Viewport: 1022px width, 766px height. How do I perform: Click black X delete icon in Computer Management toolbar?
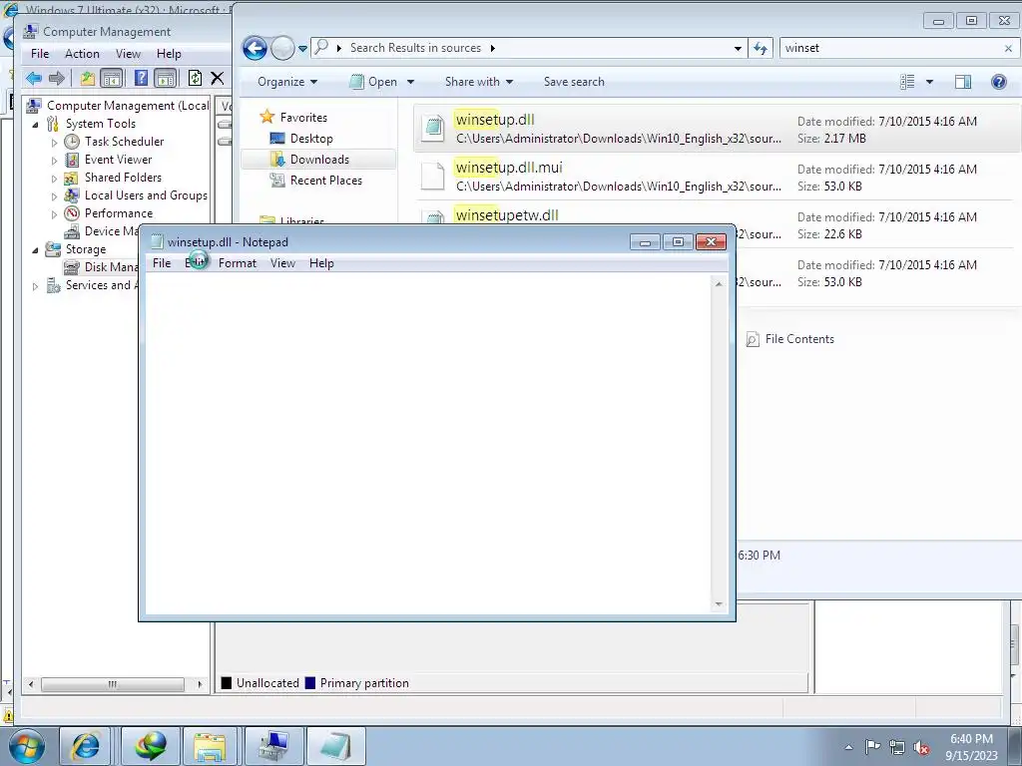pos(217,78)
